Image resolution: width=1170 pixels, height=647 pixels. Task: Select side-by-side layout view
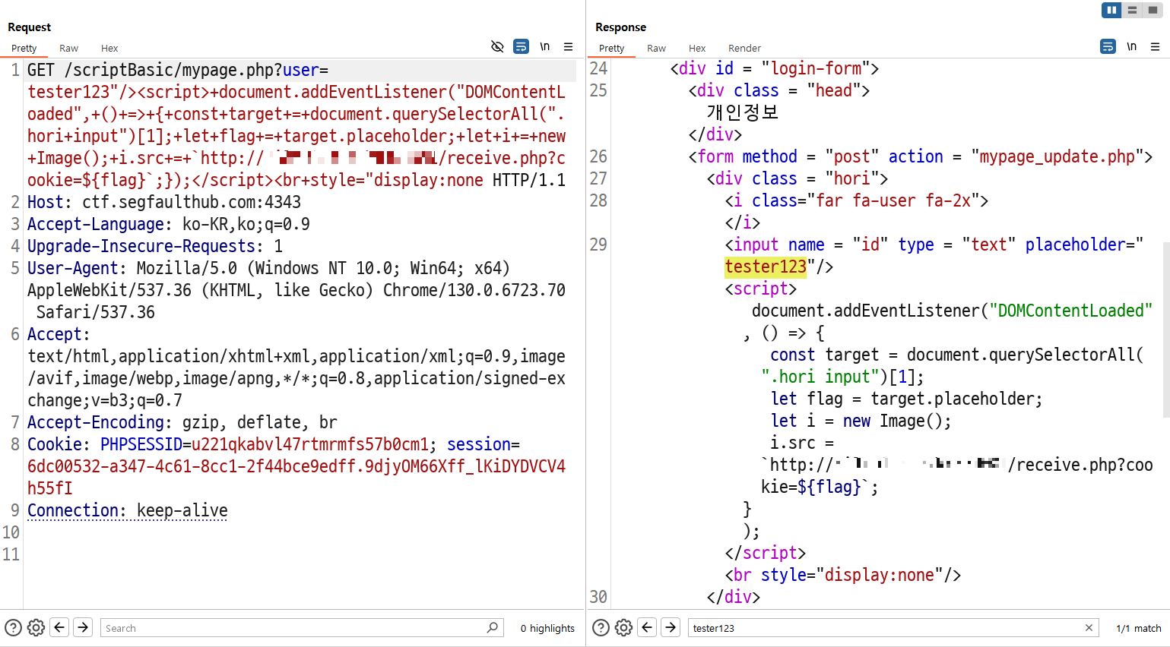coord(1111,10)
